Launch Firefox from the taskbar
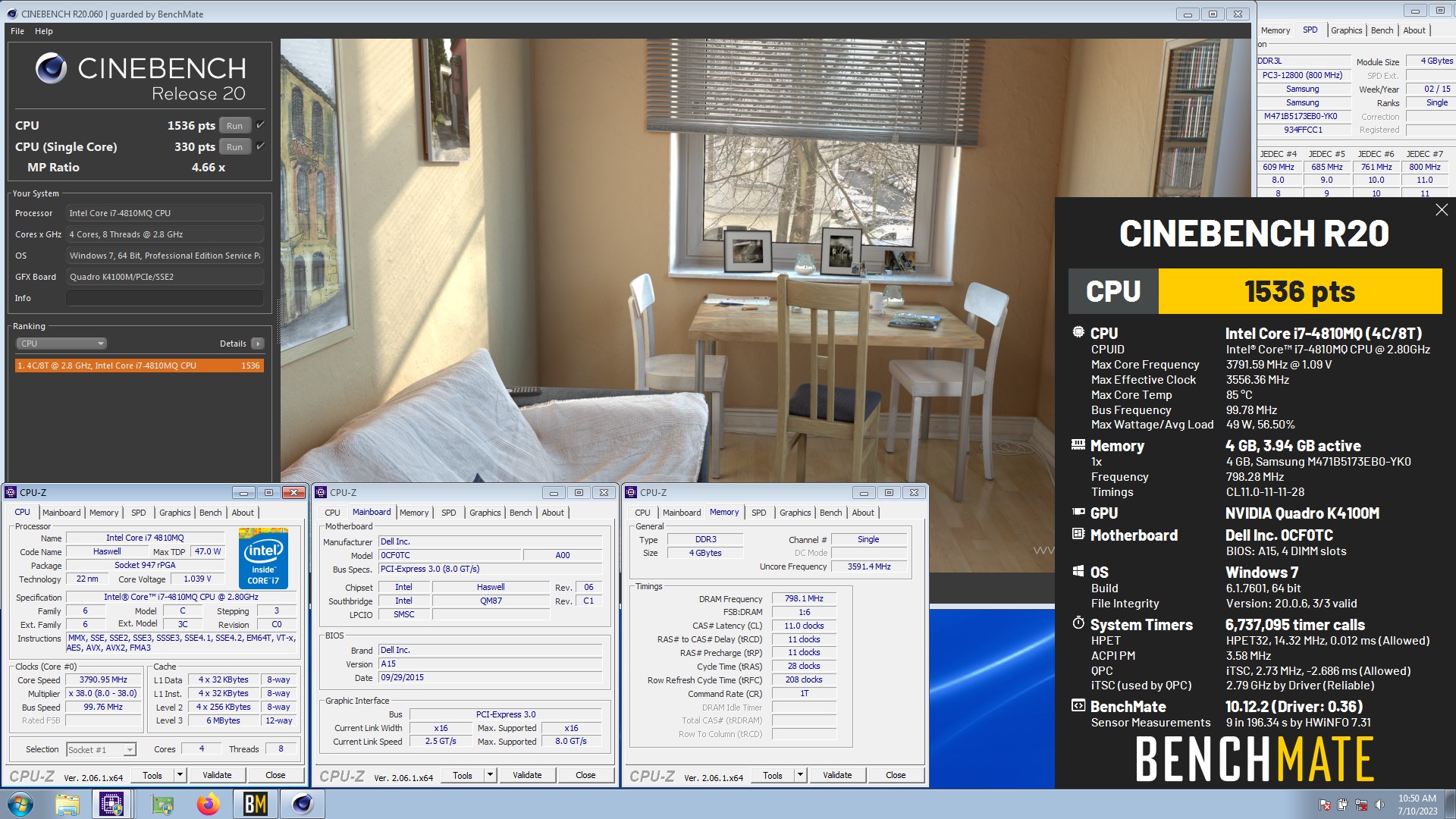The height and width of the screenshot is (819, 1456). 208,804
